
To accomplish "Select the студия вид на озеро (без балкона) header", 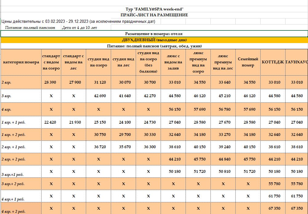I will pyautogui.click(x=148, y=62).
